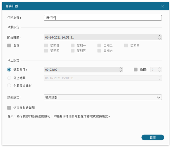
Task: Select the 星期五 checkbox
Action: (x=73, y=51)
